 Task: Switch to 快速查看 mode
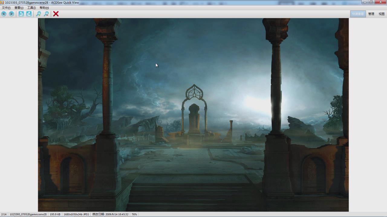point(358,14)
